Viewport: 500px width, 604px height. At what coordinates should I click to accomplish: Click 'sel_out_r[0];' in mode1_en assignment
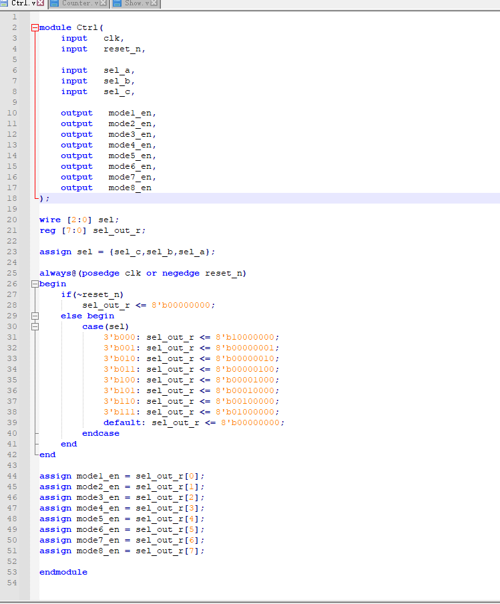[x=170, y=476]
